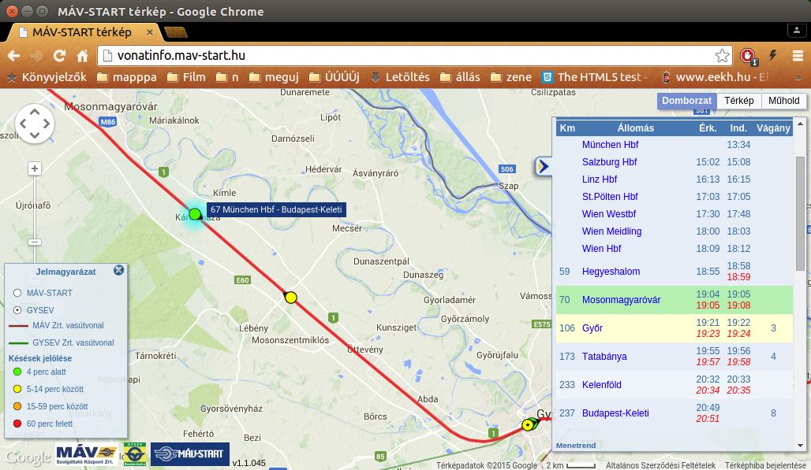The height and width of the screenshot is (470, 811).
Task: Switch map to Térkép view
Action: (739, 101)
